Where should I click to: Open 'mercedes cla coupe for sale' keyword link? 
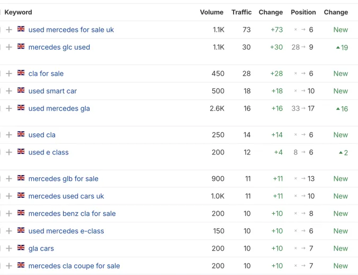point(74,266)
